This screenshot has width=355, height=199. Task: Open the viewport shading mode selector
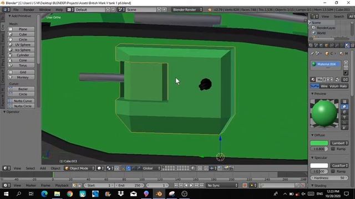click(100, 168)
